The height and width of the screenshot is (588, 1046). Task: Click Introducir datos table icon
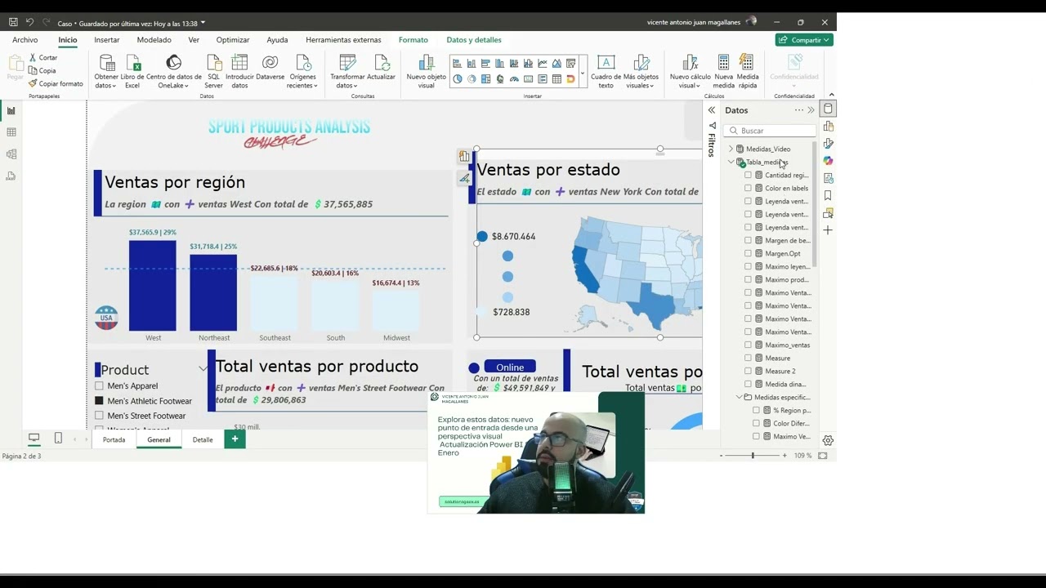[239, 72]
